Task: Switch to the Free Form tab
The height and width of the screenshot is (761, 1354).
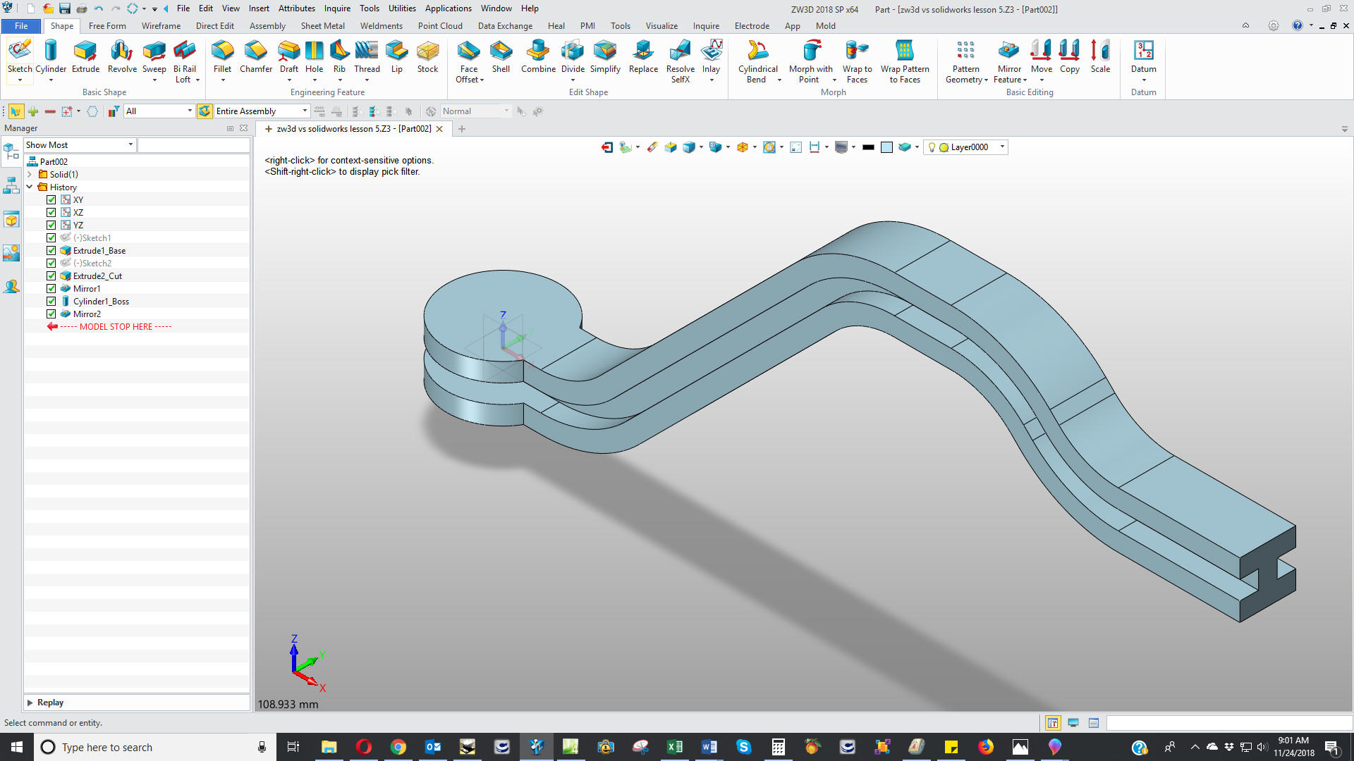Action: [x=107, y=26]
